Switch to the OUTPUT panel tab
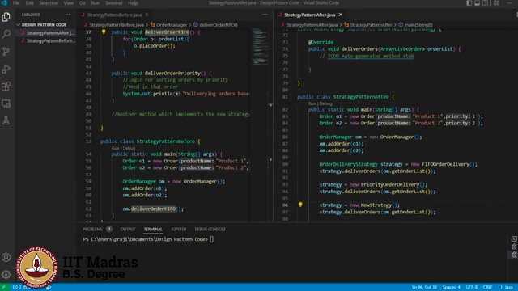The image size is (518, 291). [x=128, y=229]
